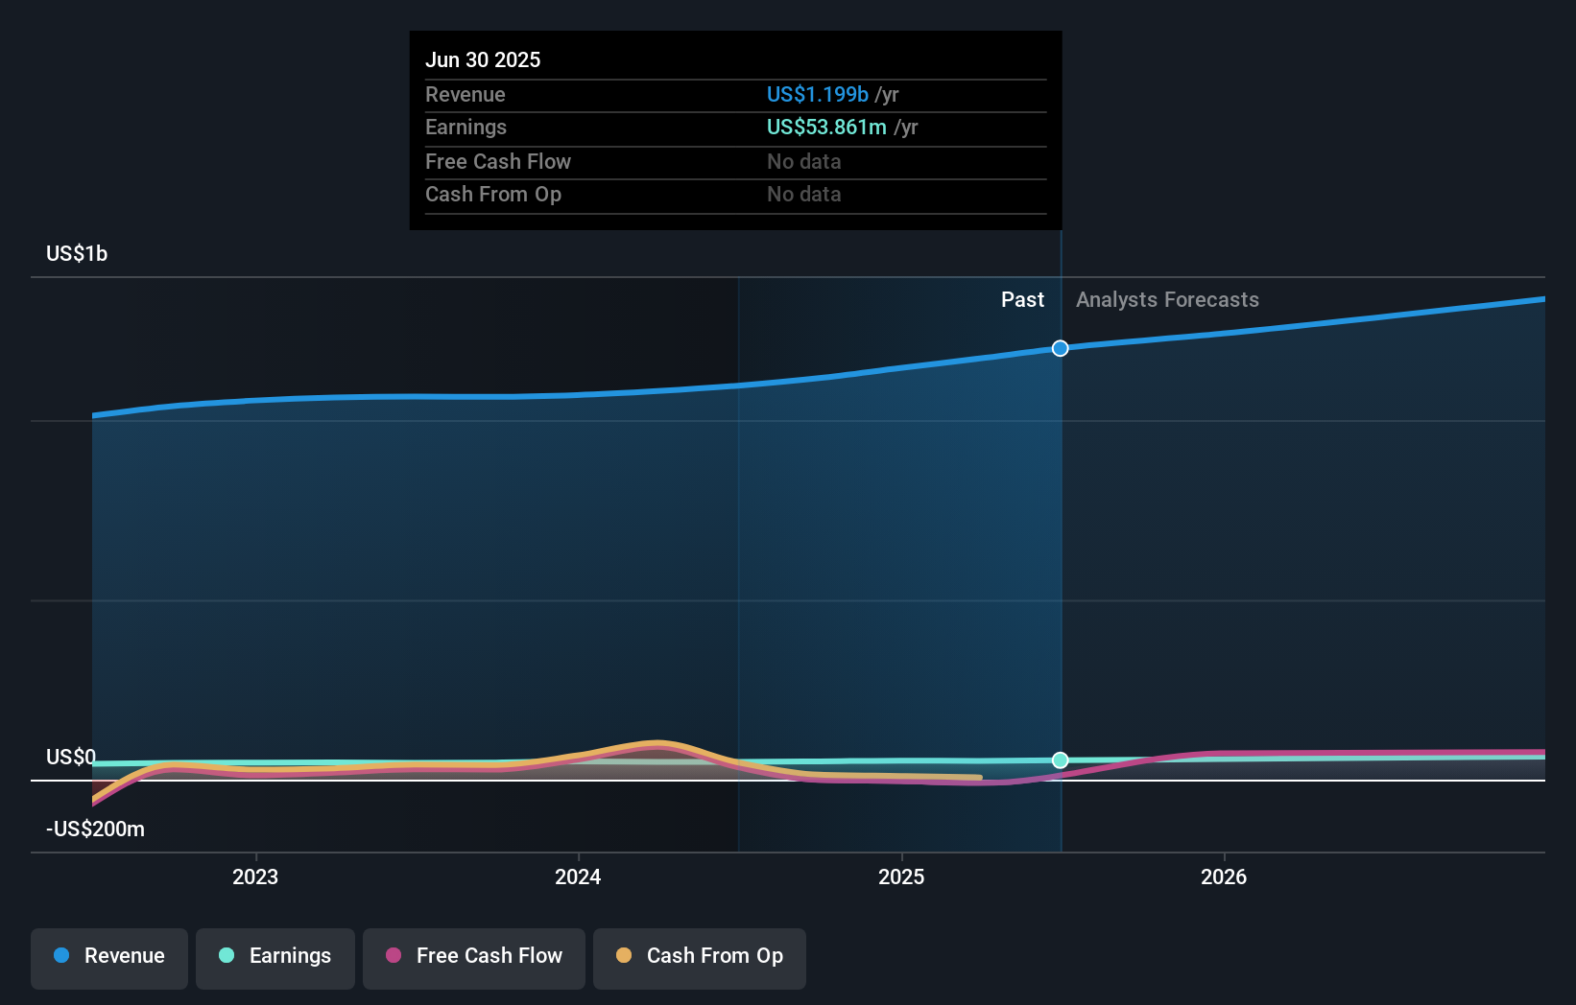Click the Cash From Op row label in tooltip
This screenshot has height=1005, width=1576.
[x=493, y=195]
